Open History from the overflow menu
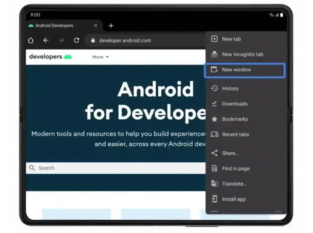This screenshot has height=233, width=313. 246,88
